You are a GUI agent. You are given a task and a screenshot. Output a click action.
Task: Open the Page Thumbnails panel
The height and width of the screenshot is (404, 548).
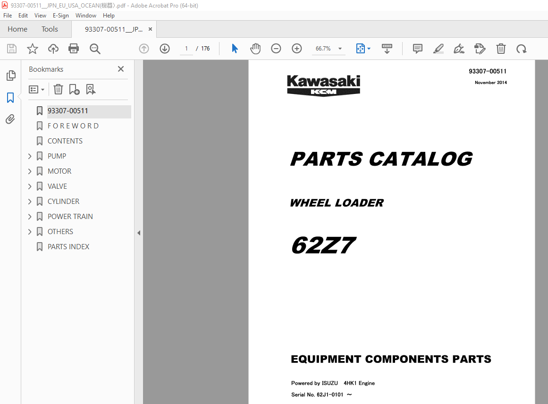(x=11, y=76)
